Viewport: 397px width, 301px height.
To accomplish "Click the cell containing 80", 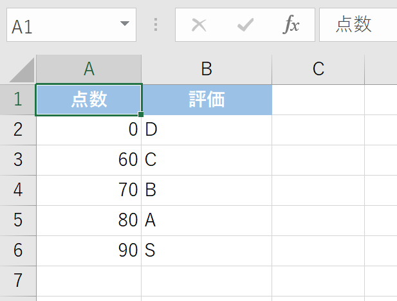I will click(x=89, y=220).
